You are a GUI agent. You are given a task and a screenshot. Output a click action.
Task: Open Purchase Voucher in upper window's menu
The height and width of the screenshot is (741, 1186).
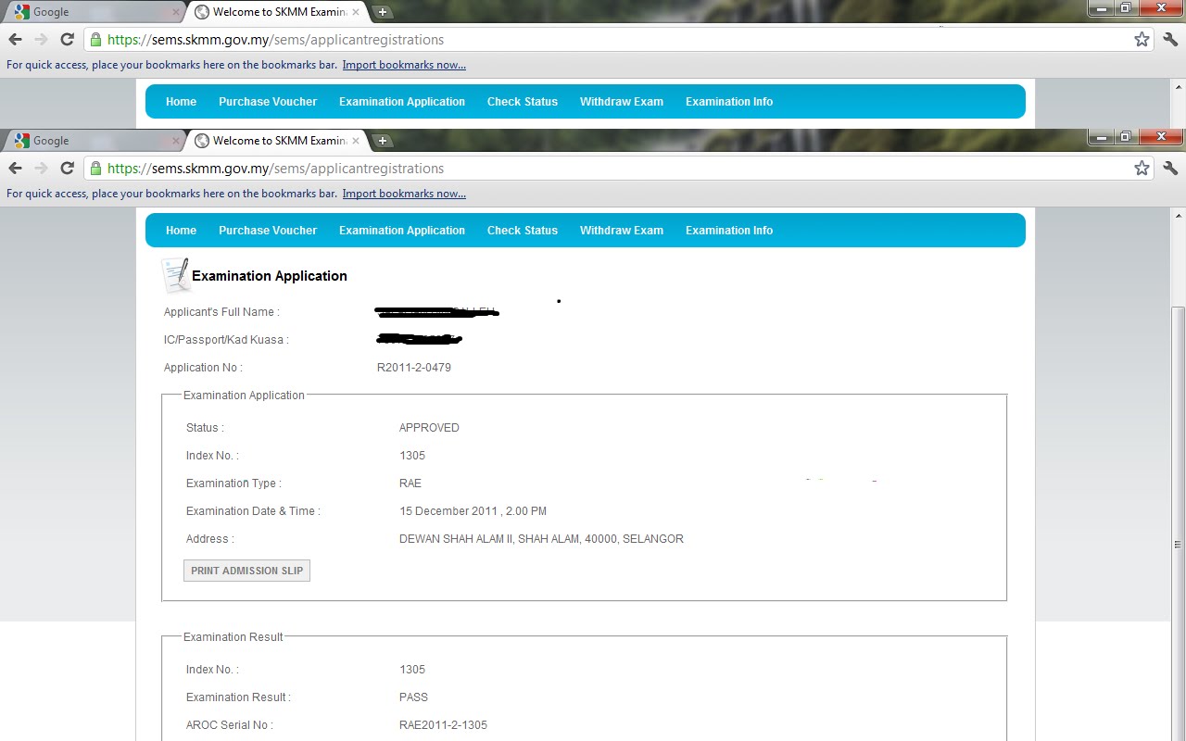click(268, 102)
